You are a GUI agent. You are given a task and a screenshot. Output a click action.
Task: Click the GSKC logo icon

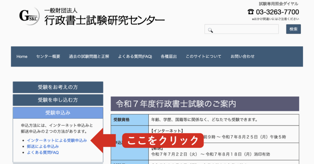tap(29, 17)
